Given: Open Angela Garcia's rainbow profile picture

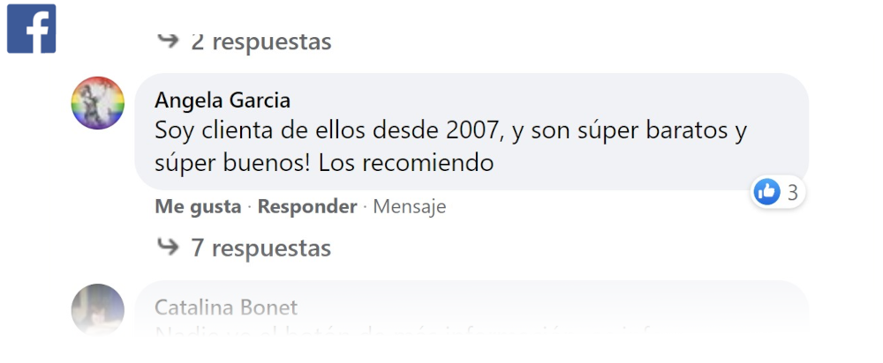Looking at the screenshot, I should coord(97,102).
